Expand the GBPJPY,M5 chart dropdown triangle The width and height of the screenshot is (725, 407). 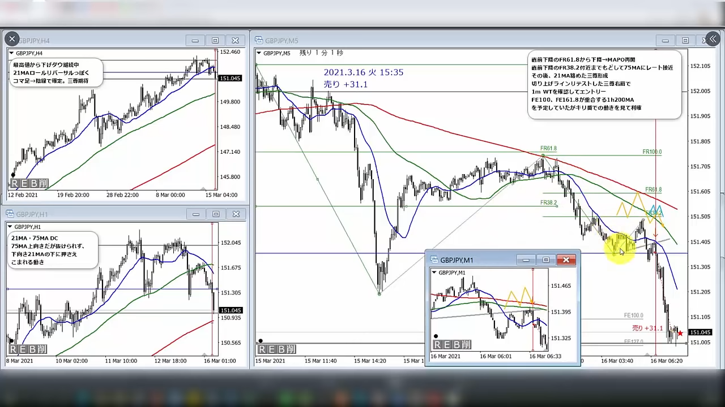coord(259,53)
